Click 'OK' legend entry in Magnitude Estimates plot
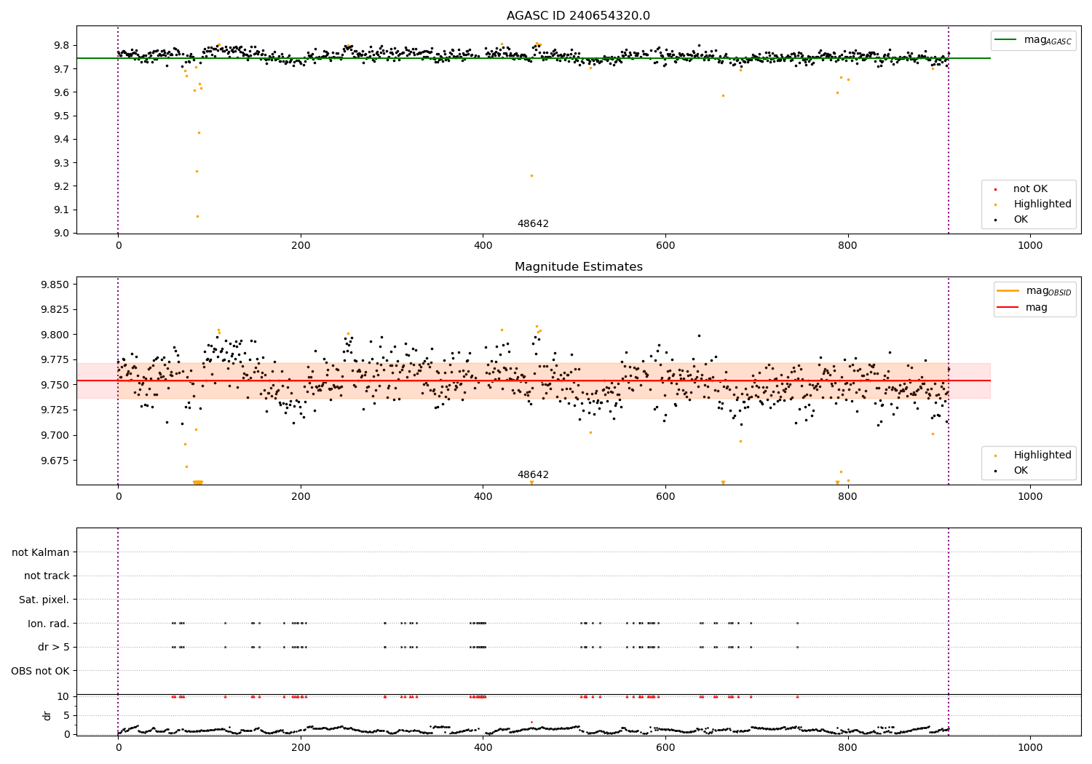Image resolution: width=1092 pixels, height=764 pixels. pyautogui.click(x=1021, y=471)
